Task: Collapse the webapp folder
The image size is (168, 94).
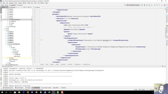Action: pyautogui.click(x=11, y=53)
